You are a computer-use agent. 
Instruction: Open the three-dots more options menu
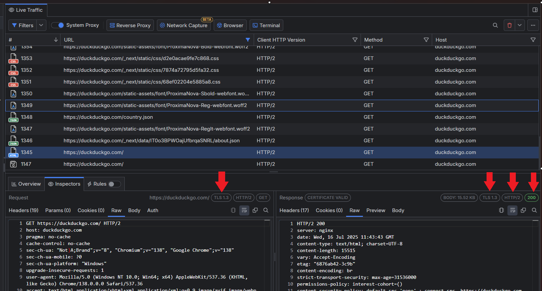point(533,25)
